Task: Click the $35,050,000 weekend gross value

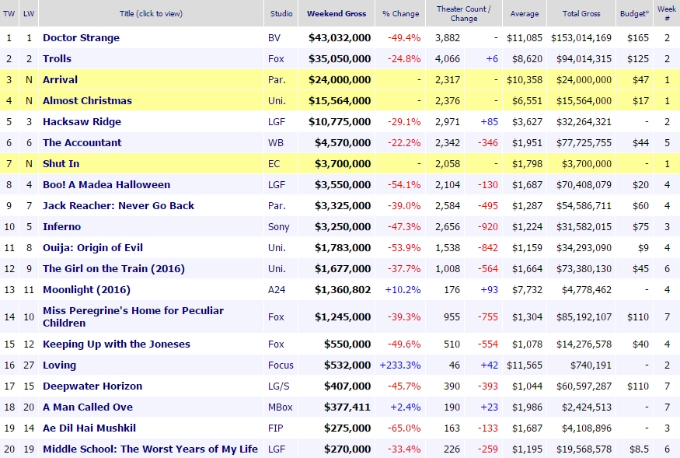Action: [340, 58]
